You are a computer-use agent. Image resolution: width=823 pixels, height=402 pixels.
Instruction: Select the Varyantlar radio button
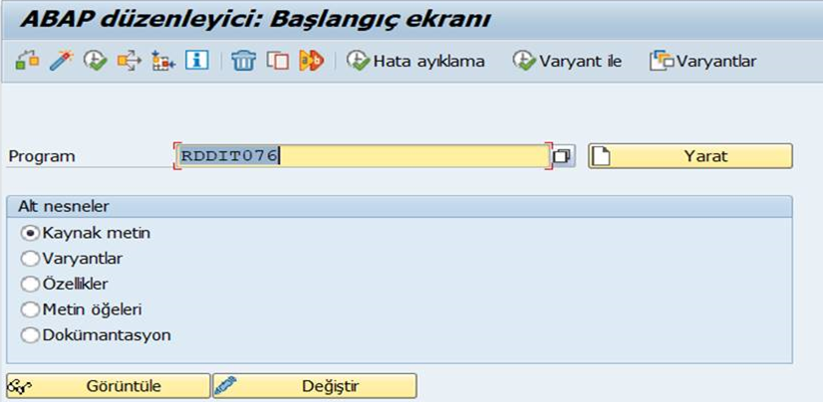coord(30,259)
